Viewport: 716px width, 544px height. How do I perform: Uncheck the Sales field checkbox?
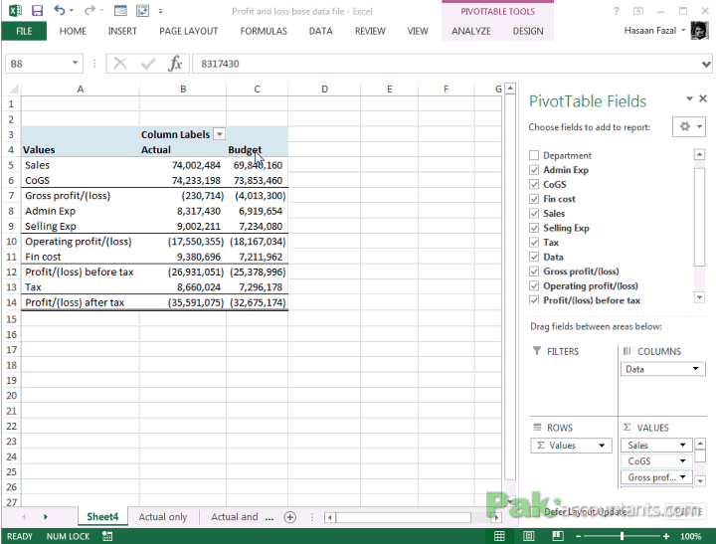point(534,213)
